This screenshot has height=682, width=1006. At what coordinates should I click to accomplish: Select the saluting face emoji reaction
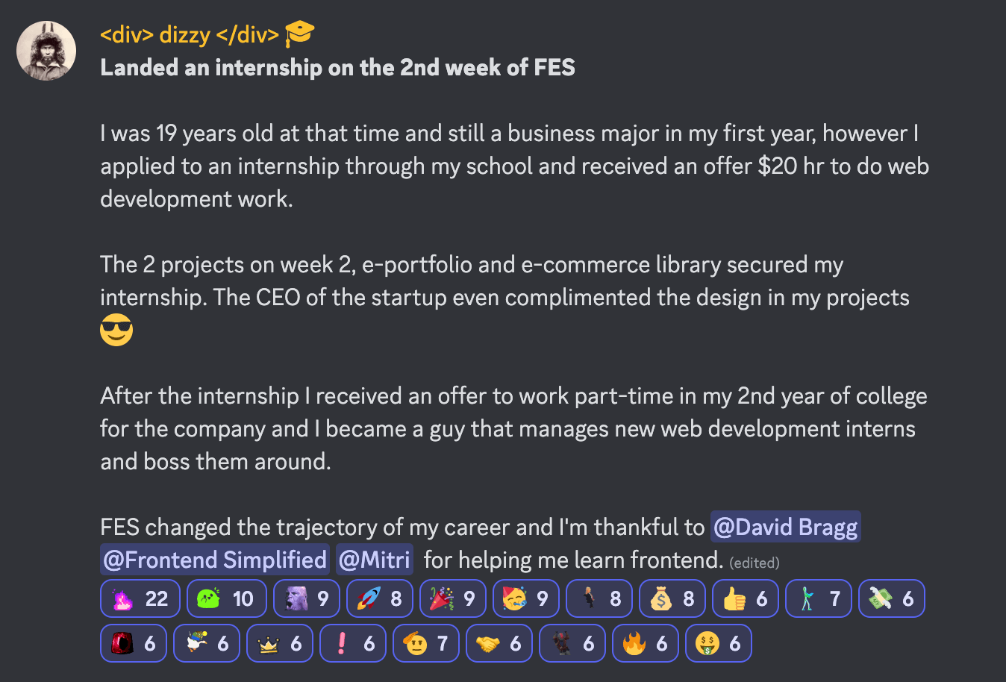click(426, 642)
